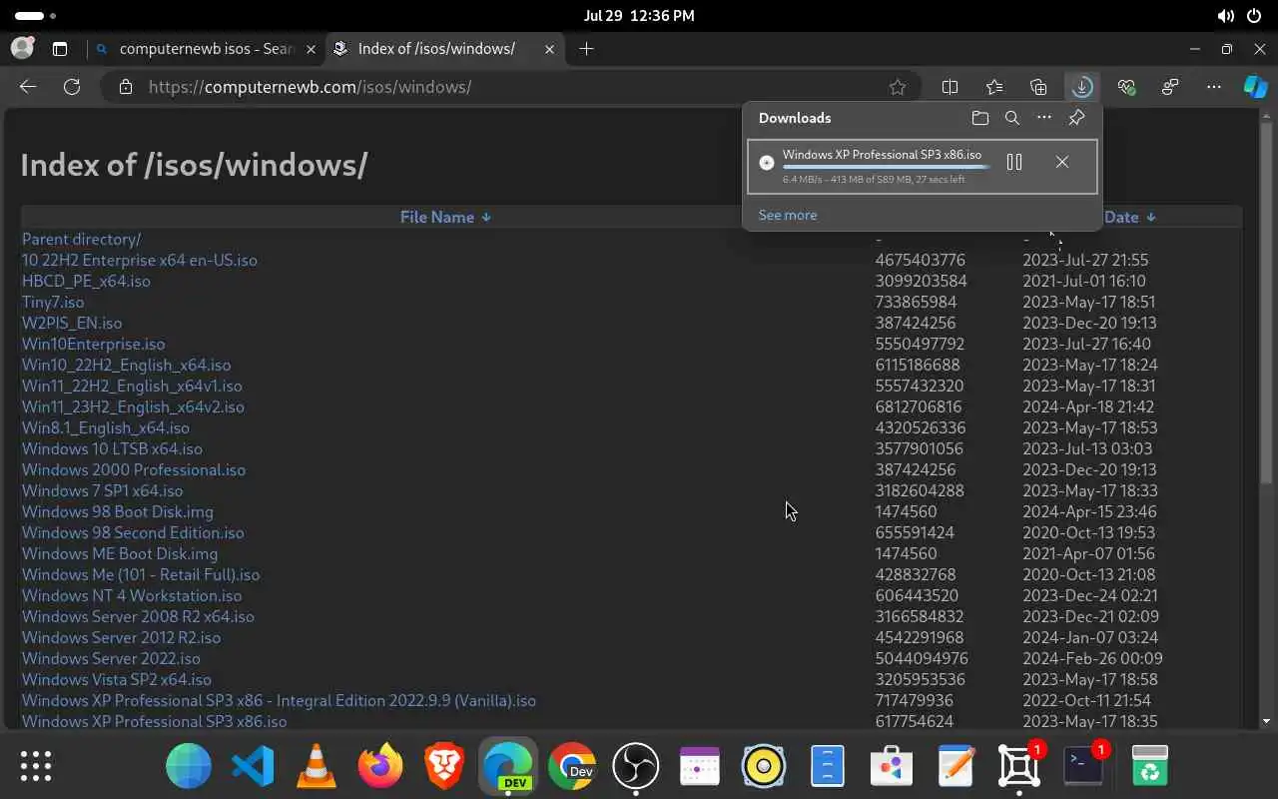Search downloads with magnifier icon
The image size is (1278, 799).
(x=1011, y=118)
